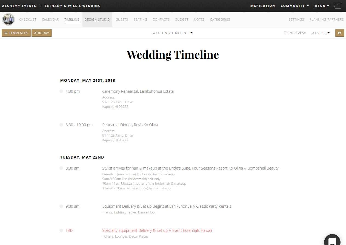Click the 8:00 am time label
This screenshot has width=346, height=245.
pyautogui.click(x=72, y=168)
